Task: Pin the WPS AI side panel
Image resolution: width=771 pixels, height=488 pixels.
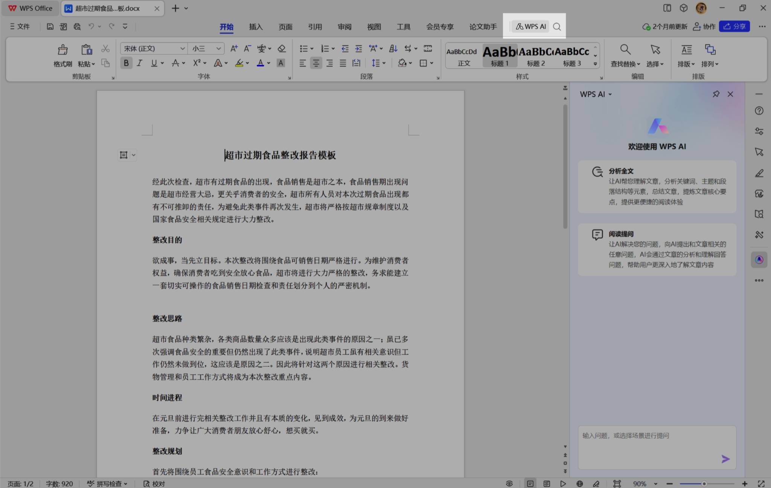Action: click(x=716, y=94)
